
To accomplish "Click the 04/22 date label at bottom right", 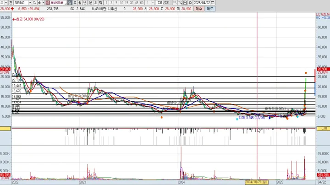I will pos(322,182).
